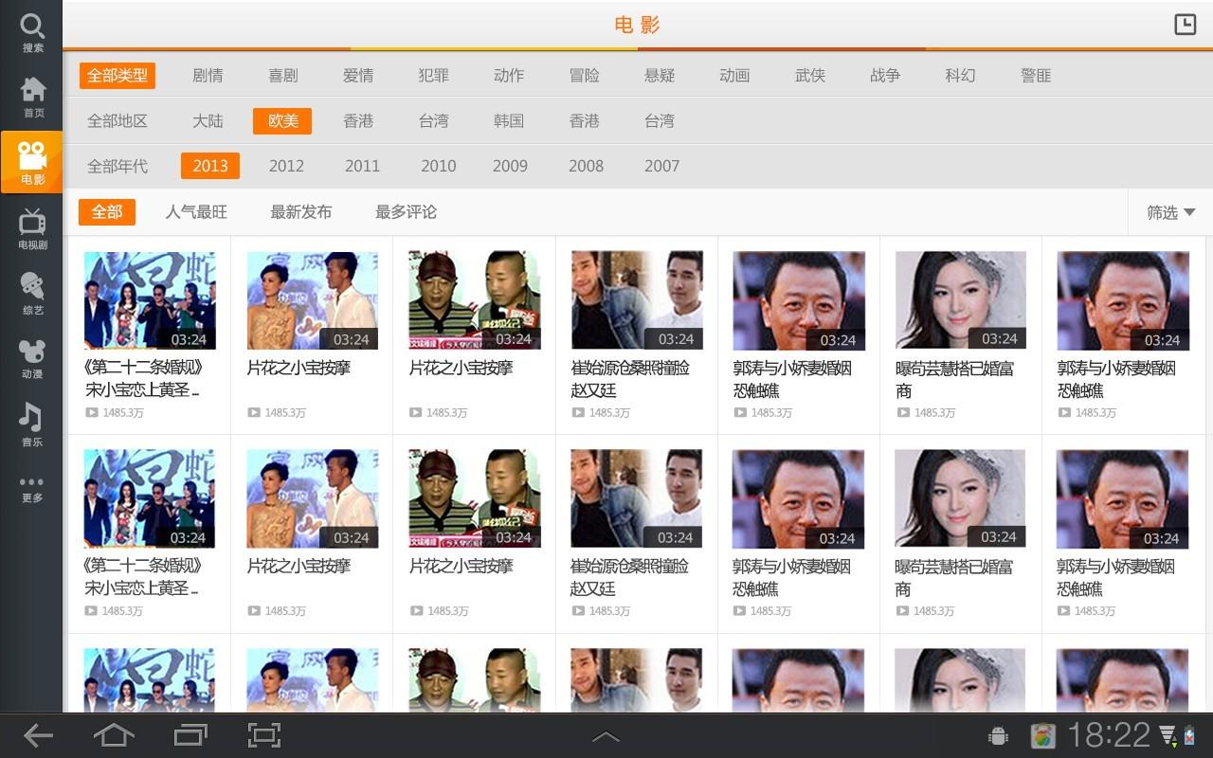Screen dimensions: 1213x758
Task: Switch to the 最新发布 sort tab
Action: [301, 211]
